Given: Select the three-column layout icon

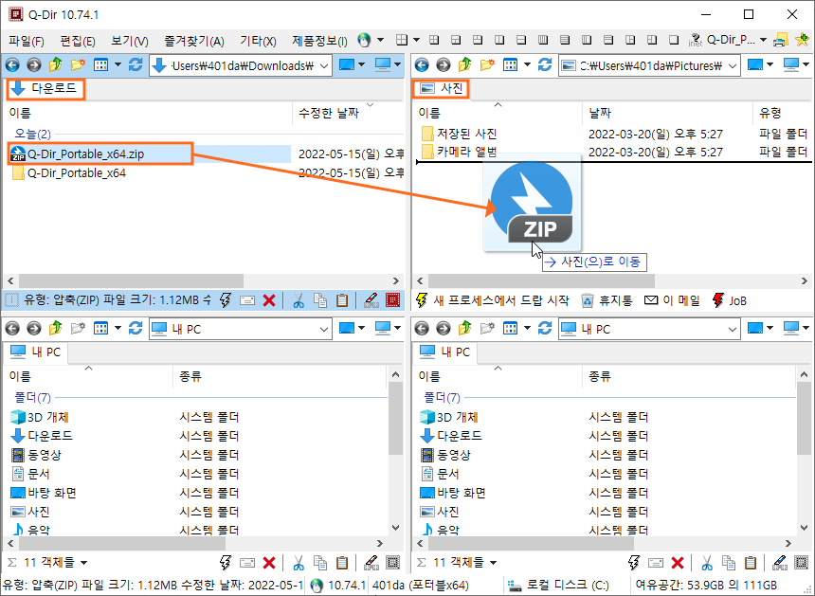Looking at the screenshot, I should coord(587,40).
